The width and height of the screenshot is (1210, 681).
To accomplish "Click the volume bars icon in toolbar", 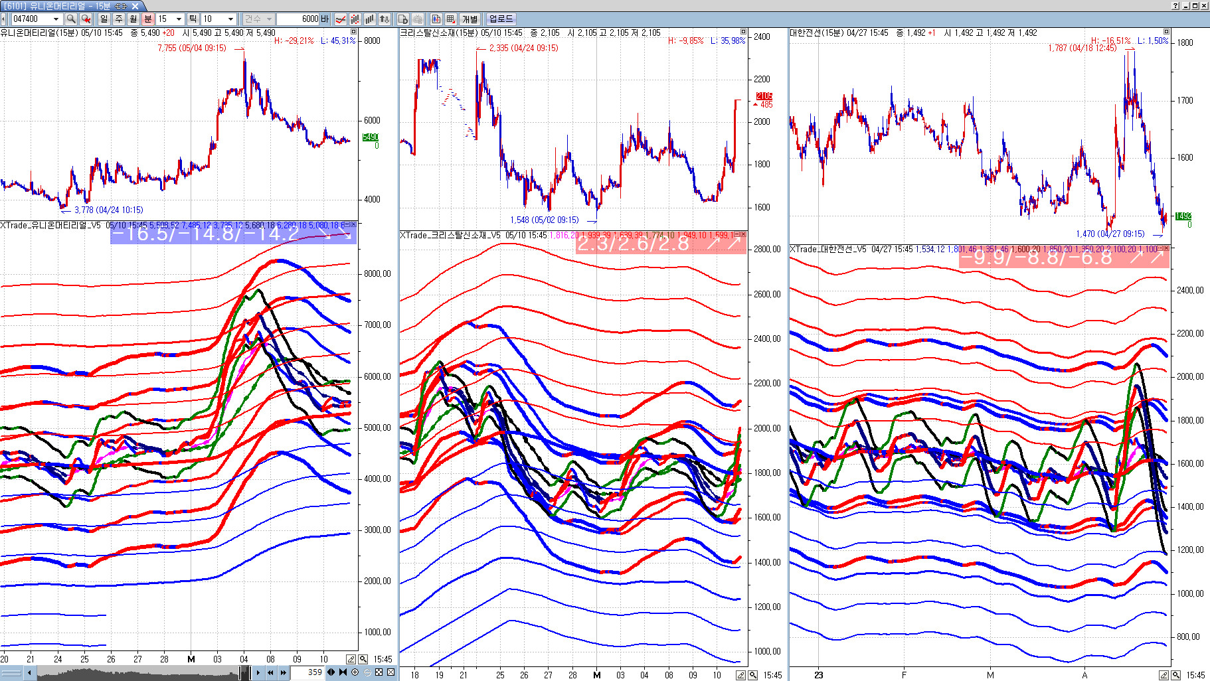I will point(369,19).
